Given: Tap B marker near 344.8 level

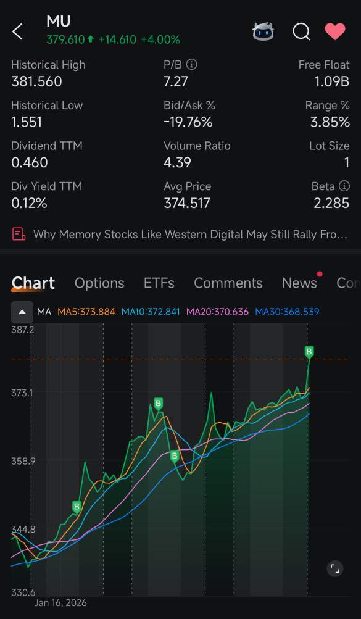Looking at the screenshot, I should (x=77, y=507).
